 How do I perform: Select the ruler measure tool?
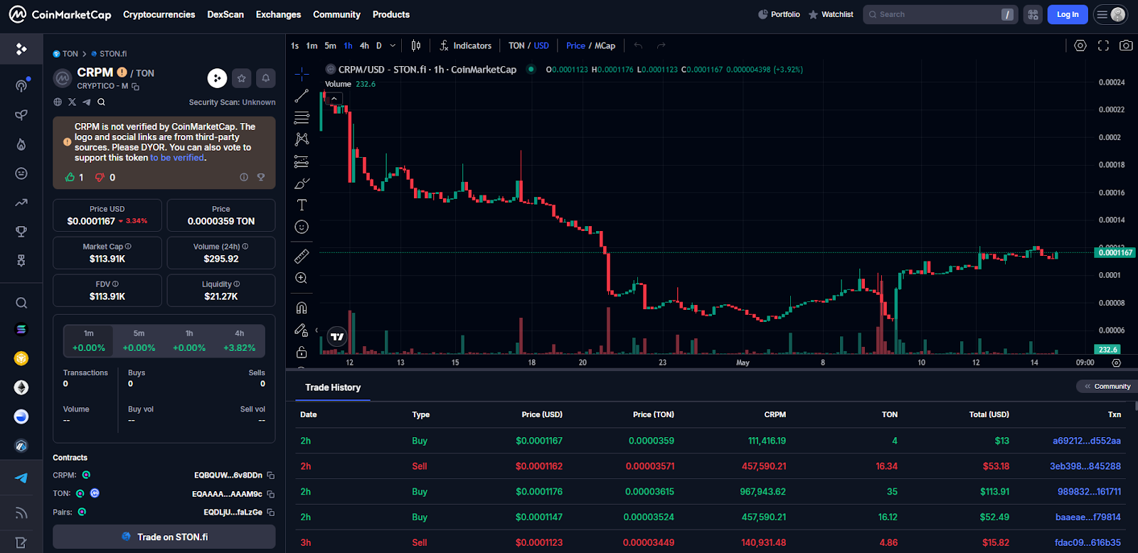[302, 256]
